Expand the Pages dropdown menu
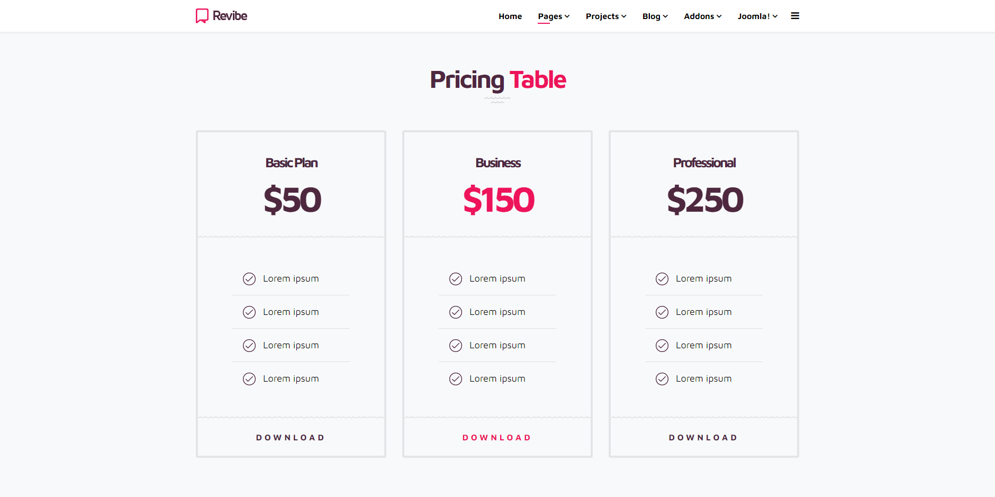Screen dimensions: 995x497 (x=554, y=16)
